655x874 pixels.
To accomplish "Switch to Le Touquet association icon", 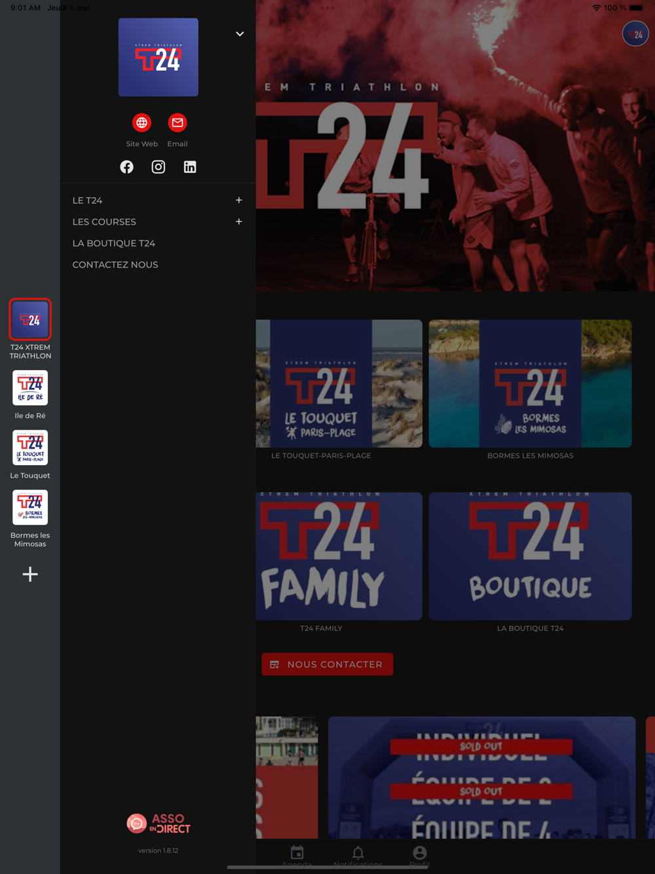I will click(30, 447).
